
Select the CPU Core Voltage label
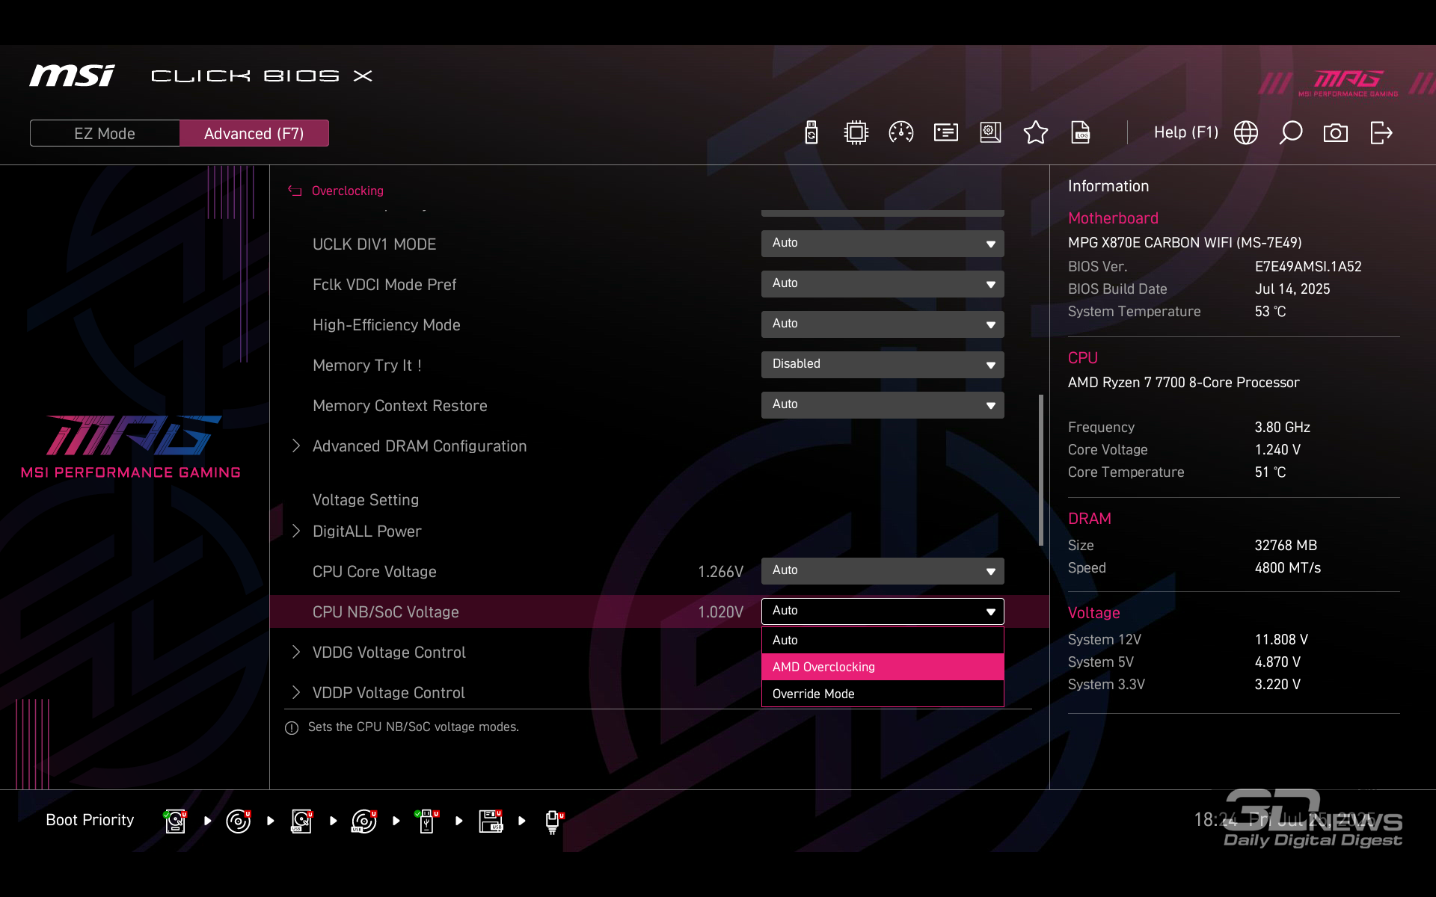pos(374,572)
